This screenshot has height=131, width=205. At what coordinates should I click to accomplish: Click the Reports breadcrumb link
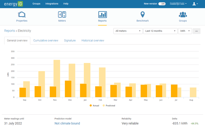tap(9, 31)
